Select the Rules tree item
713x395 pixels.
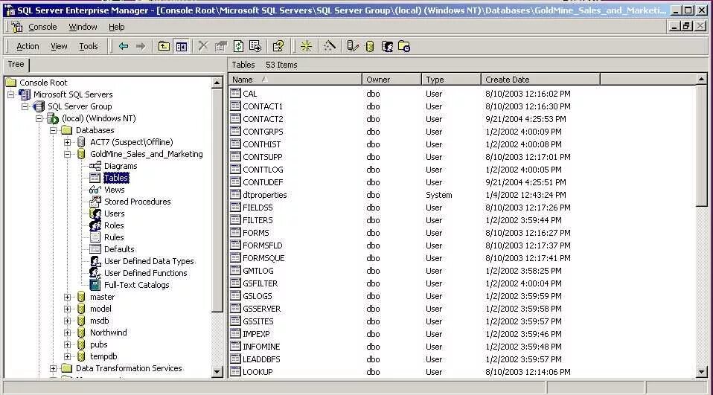pyautogui.click(x=114, y=237)
